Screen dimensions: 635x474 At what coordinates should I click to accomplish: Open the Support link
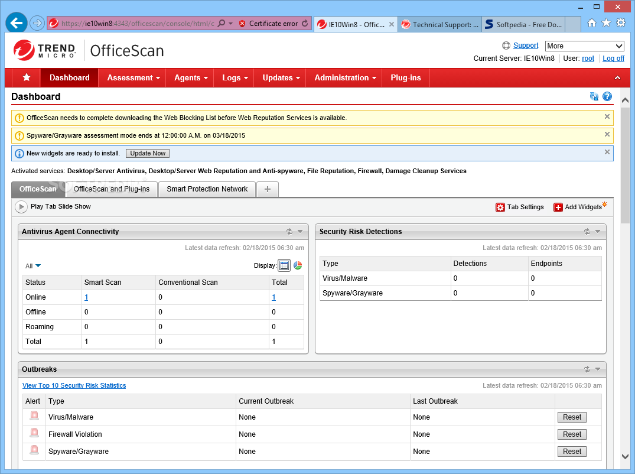coord(526,46)
